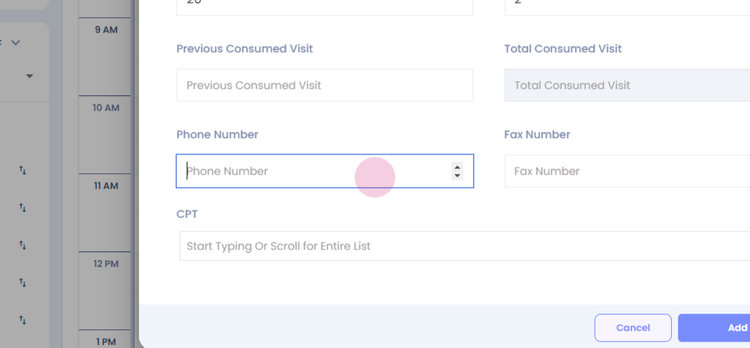Click the topmost sort arrows icon in left panel
This screenshot has height=348, width=750.
23,170
